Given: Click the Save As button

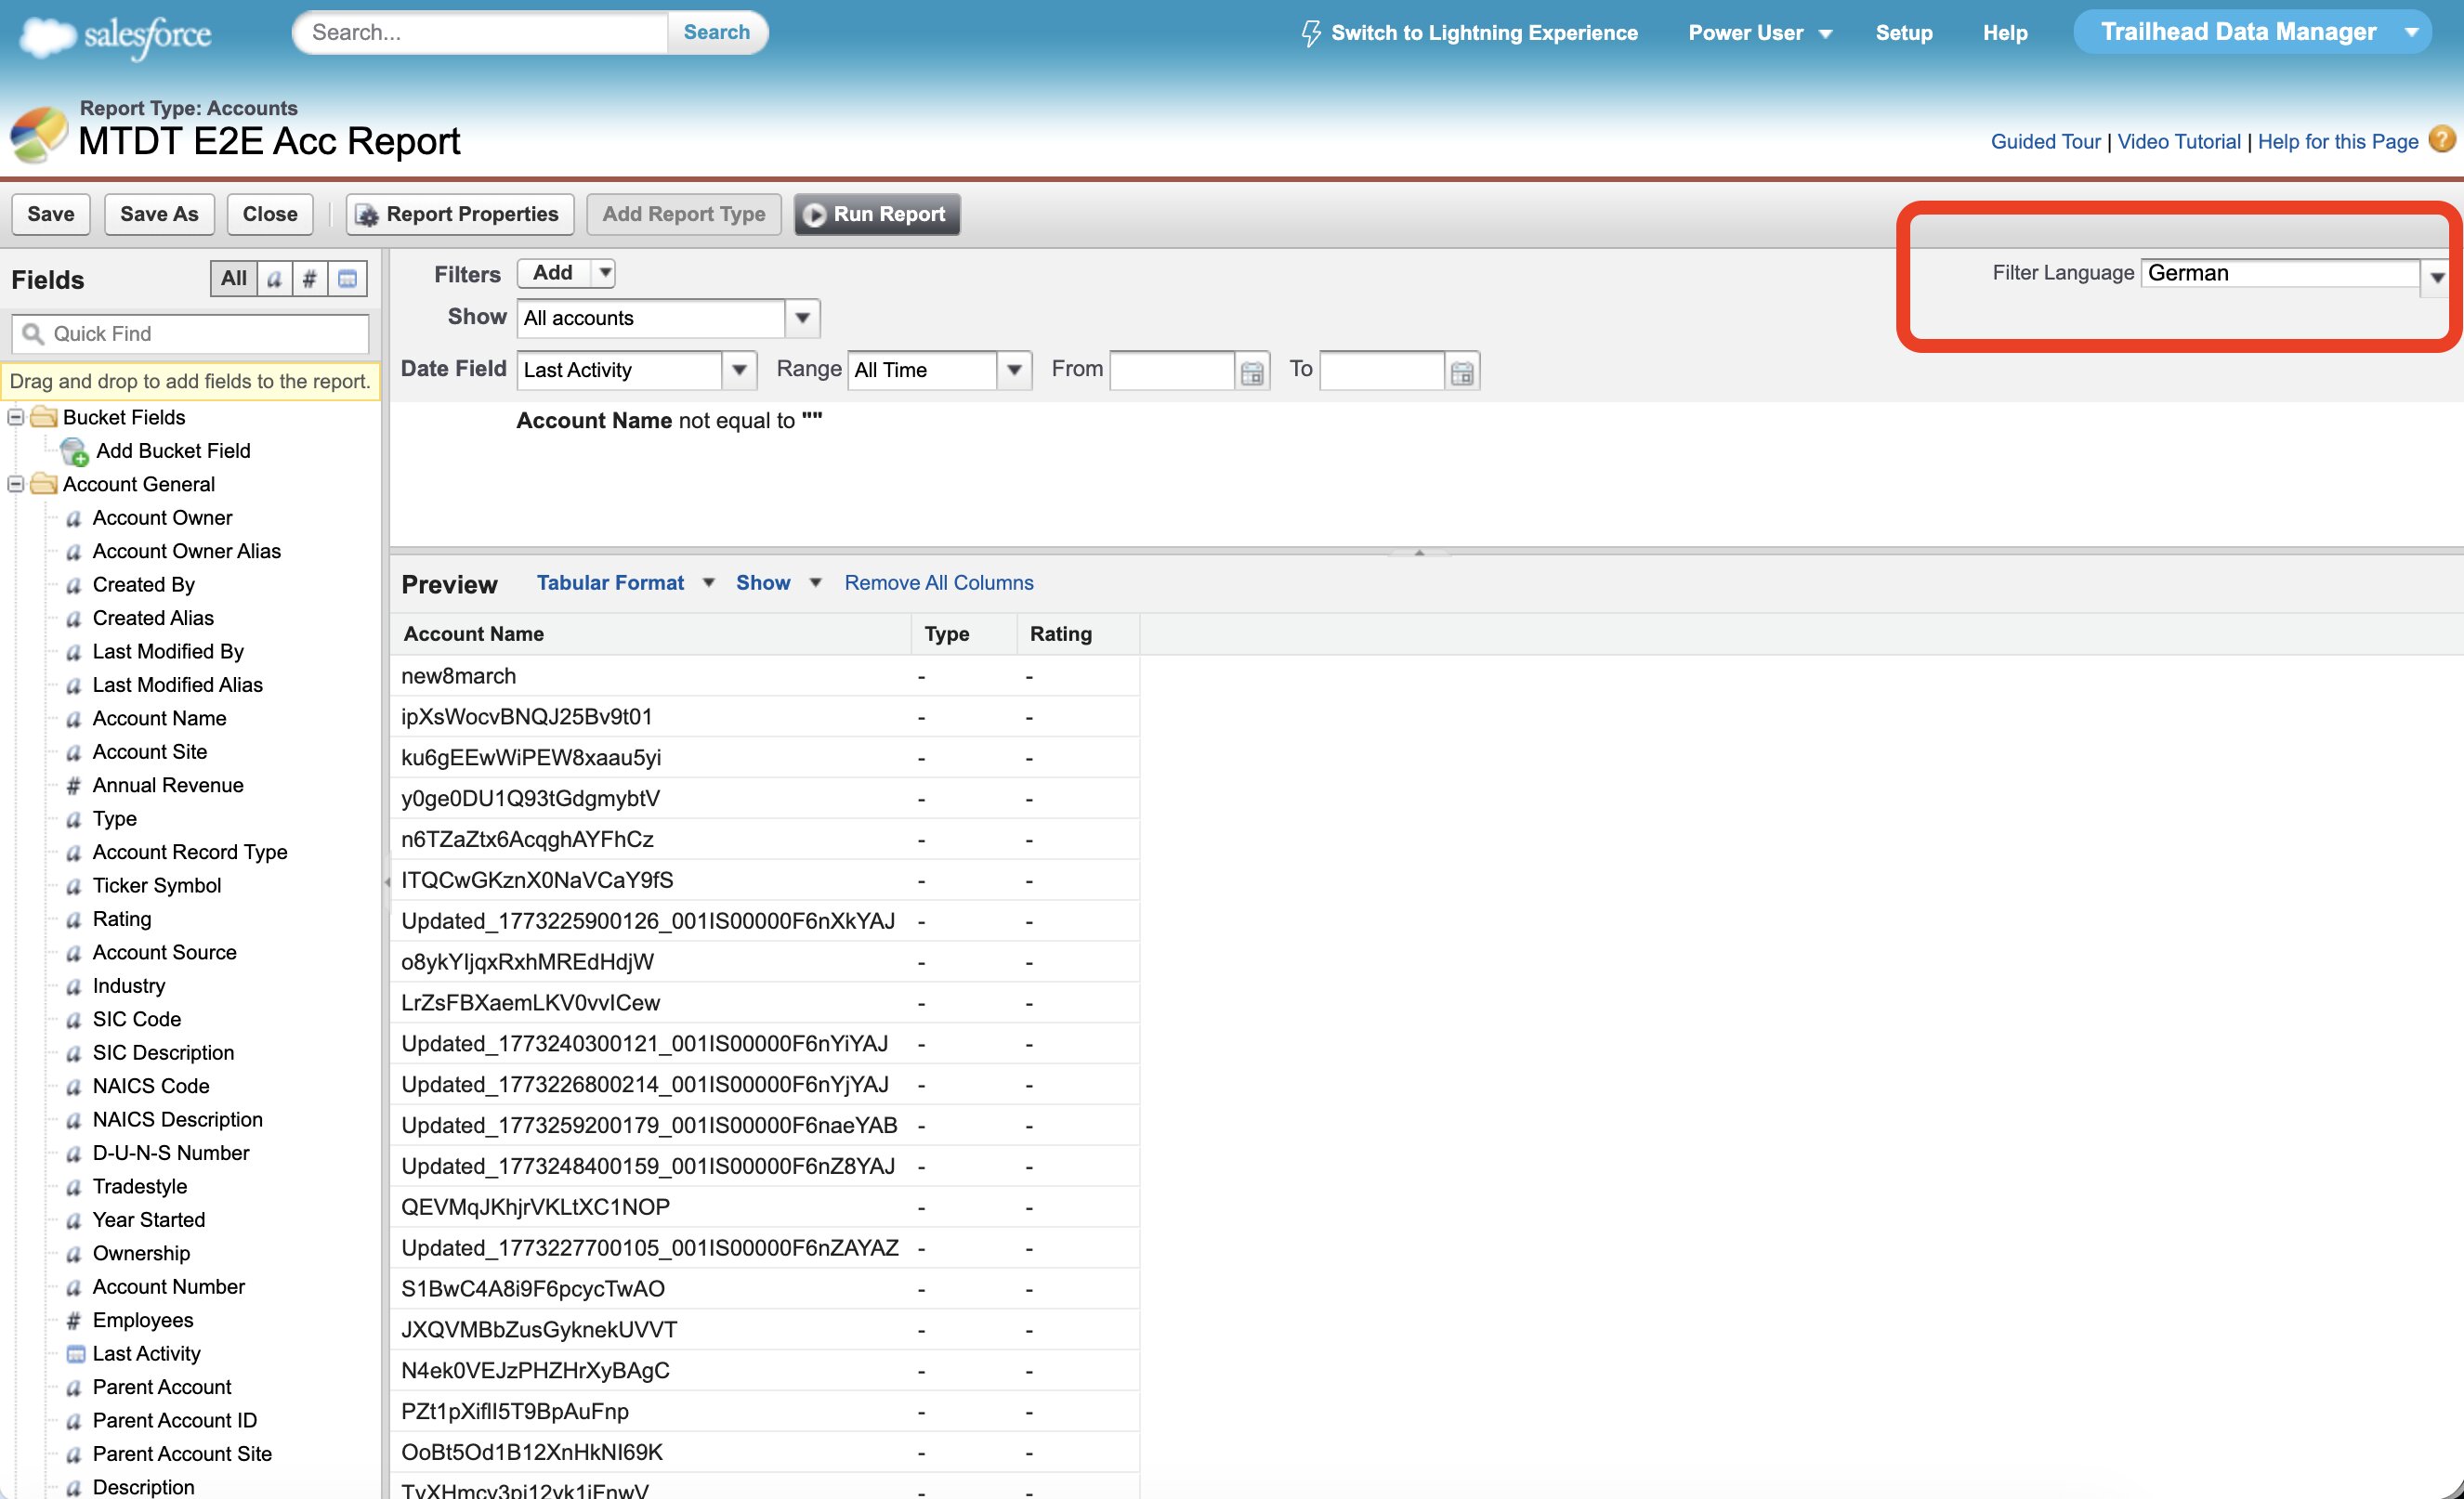Looking at the screenshot, I should pos(159,215).
